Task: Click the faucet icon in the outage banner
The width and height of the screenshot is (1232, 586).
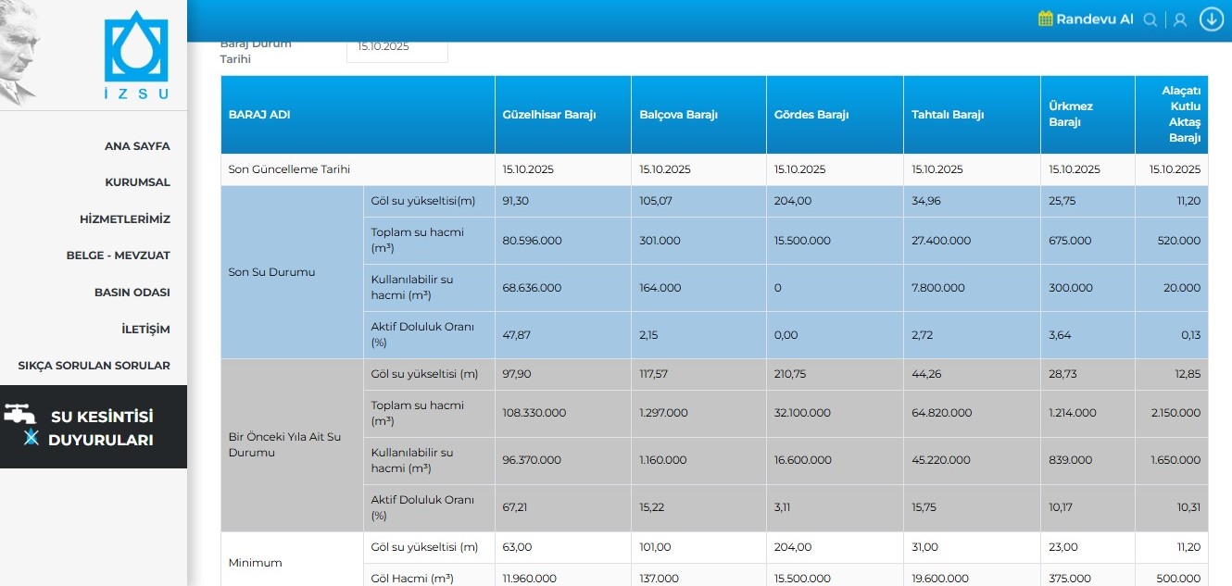Action: 19,415
